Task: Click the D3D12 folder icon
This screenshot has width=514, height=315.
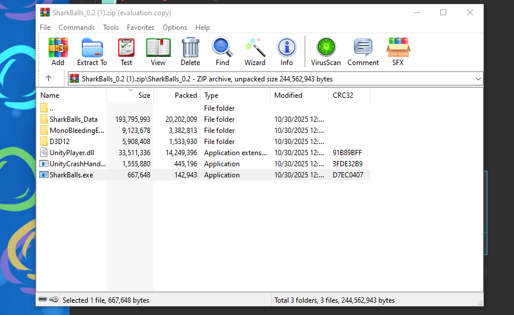Action: tap(44, 141)
